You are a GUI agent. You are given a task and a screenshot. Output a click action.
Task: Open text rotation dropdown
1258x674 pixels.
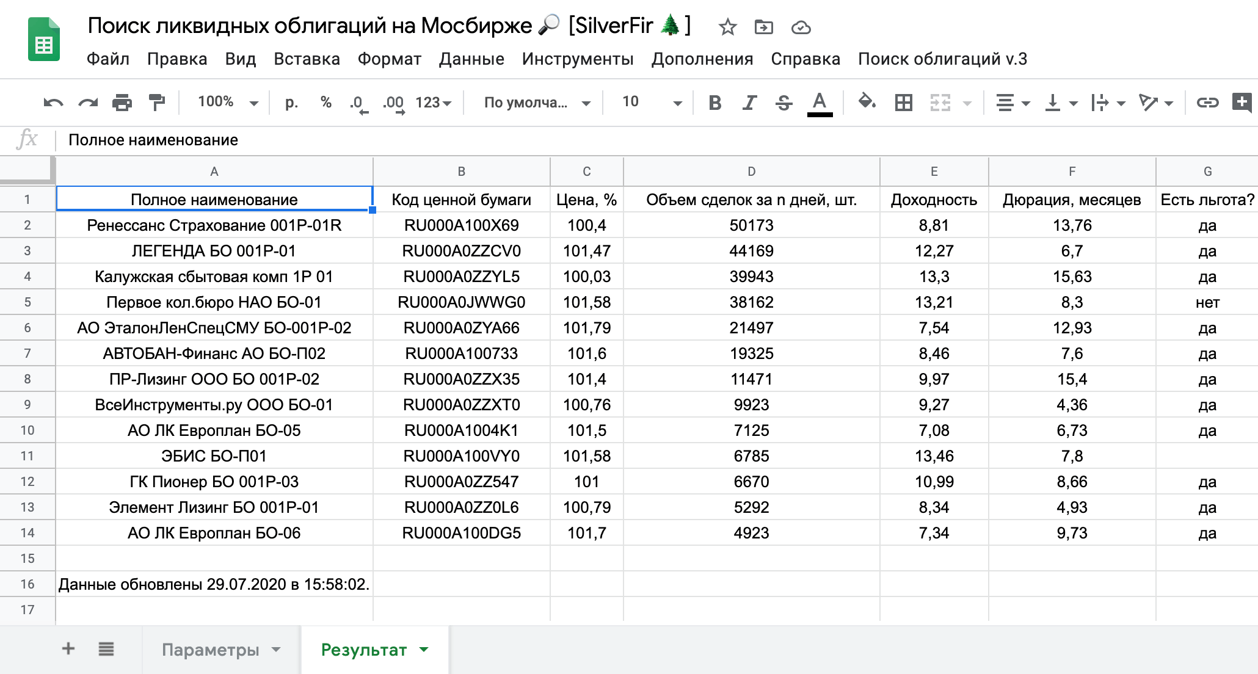pos(1155,103)
